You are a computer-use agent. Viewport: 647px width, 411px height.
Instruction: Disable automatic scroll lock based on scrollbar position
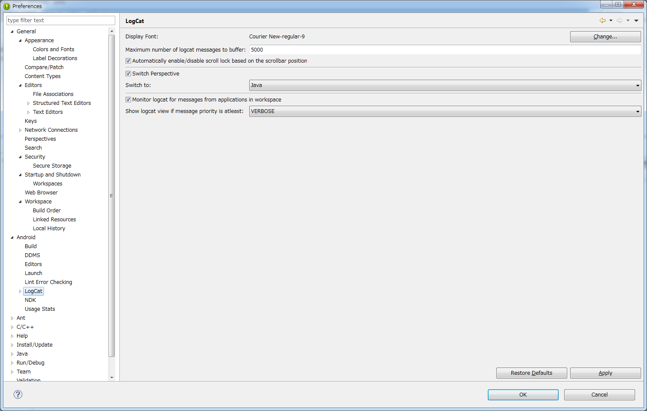pos(128,61)
